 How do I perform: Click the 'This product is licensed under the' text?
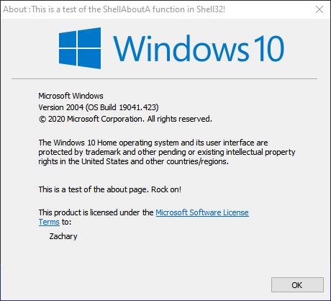[x=96, y=212]
